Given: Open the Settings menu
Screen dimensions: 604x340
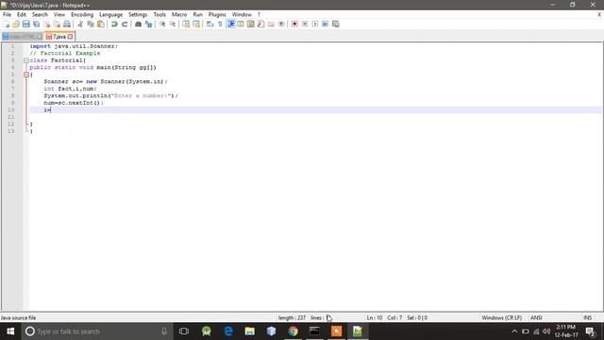Looking at the screenshot, I should (138, 14).
